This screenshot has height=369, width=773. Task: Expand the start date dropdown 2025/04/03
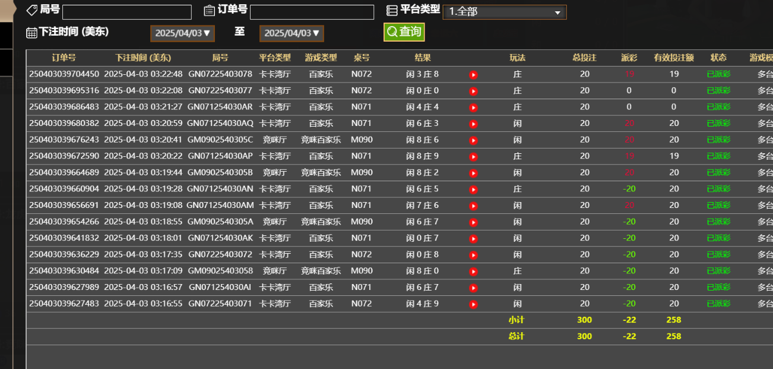tap(182, 33)
